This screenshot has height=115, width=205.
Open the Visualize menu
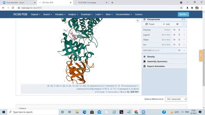60,14
